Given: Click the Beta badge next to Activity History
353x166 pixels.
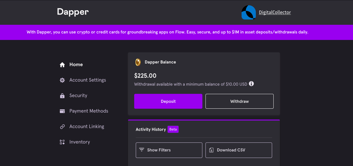Looking at the screenshot, I should 173,129.
